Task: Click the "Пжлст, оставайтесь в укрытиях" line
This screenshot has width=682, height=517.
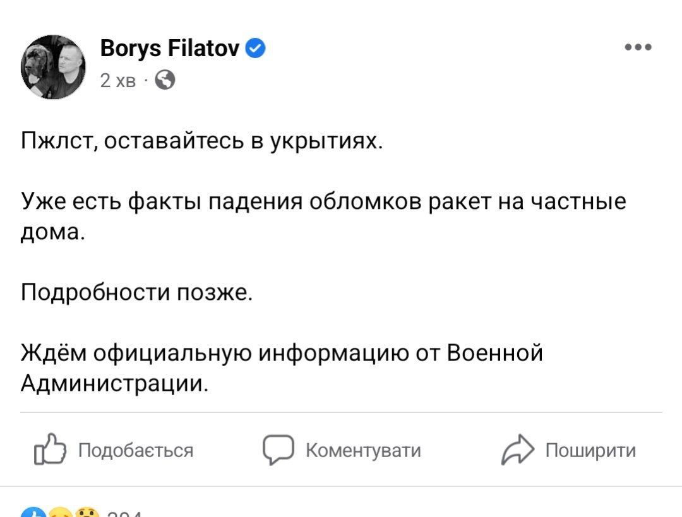Action: coord(201,141)
